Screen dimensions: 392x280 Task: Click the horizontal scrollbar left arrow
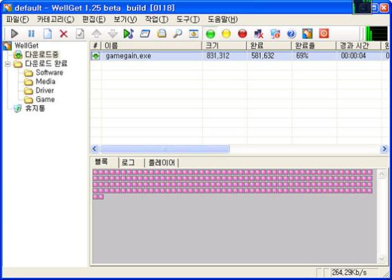tap(94, 149)
